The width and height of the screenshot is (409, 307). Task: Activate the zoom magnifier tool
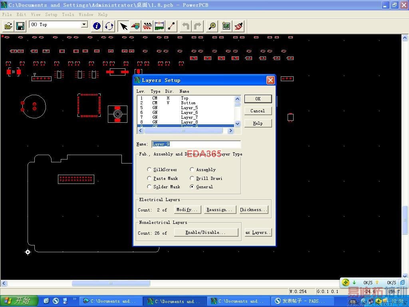pyautogui.click(x=212, y=26)
